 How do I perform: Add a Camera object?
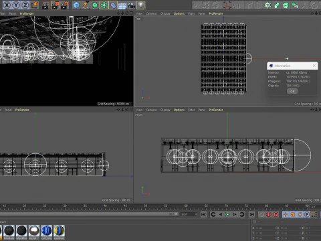pyautogui.click(x=131, y=5)
